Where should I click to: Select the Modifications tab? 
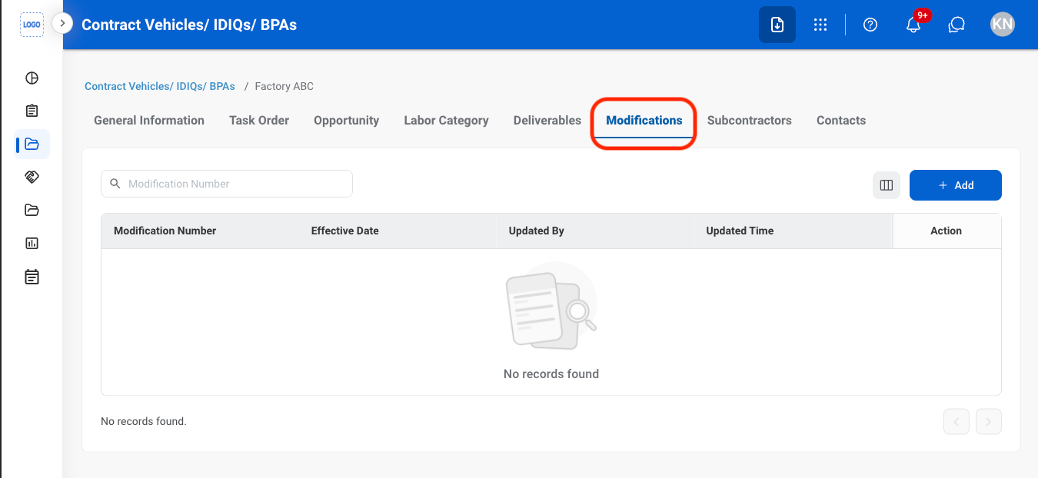tap(644, 121)
